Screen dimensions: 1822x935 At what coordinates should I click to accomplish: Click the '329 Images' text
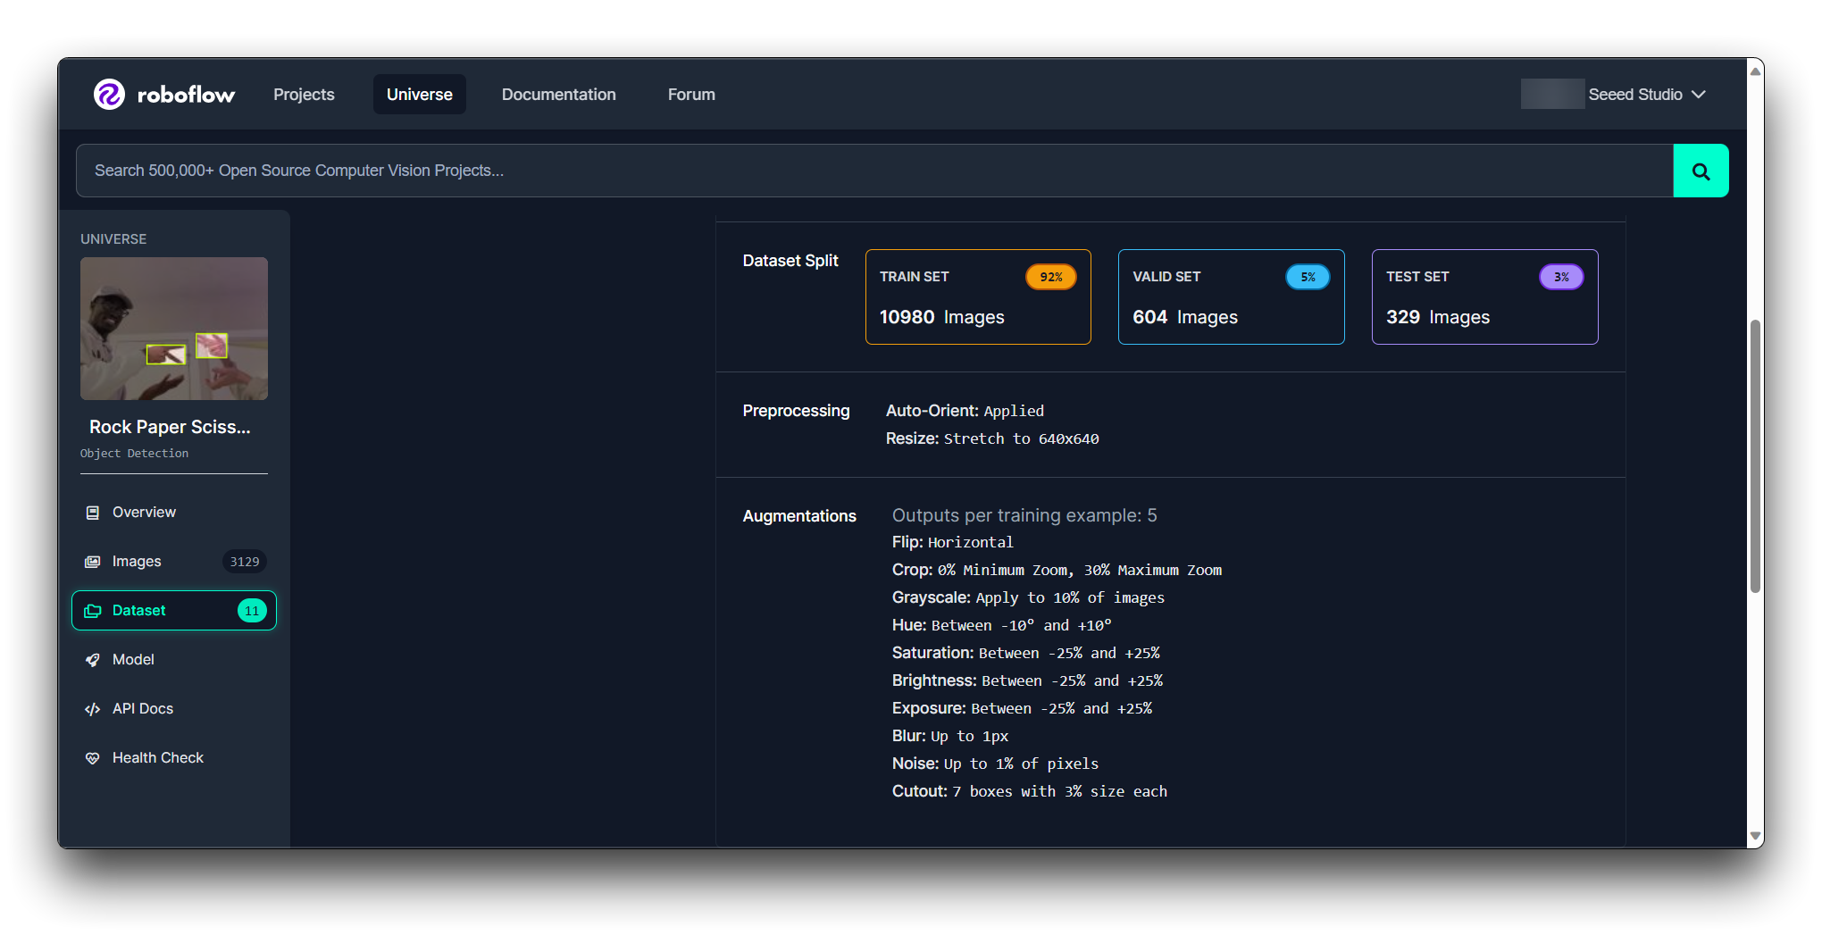1438,317
